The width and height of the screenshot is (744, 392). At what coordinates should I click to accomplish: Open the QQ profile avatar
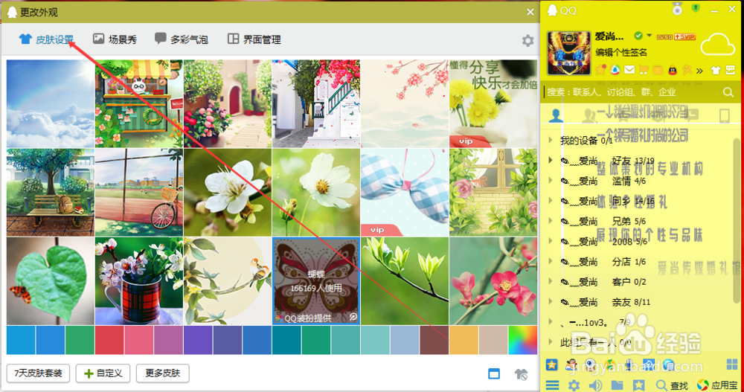569,53
